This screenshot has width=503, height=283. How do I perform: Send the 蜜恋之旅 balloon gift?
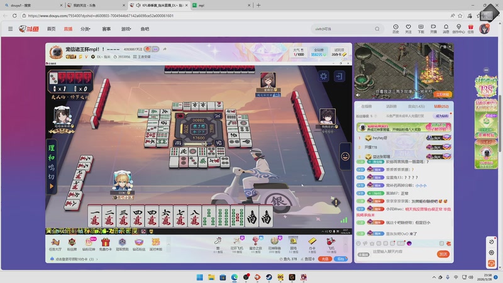pos(256,245)
